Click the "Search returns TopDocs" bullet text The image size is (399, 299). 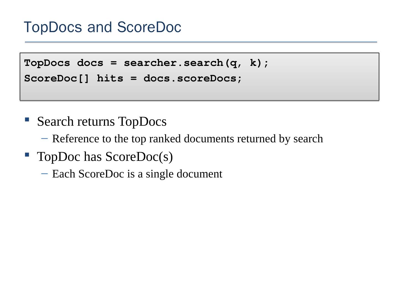point(102,122)
